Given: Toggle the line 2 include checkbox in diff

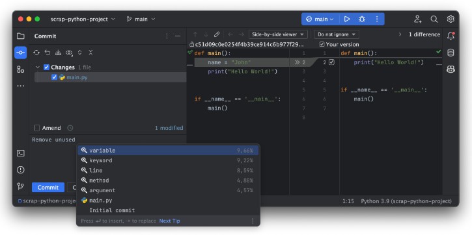Looking at the screenshot, I should 331,62.
